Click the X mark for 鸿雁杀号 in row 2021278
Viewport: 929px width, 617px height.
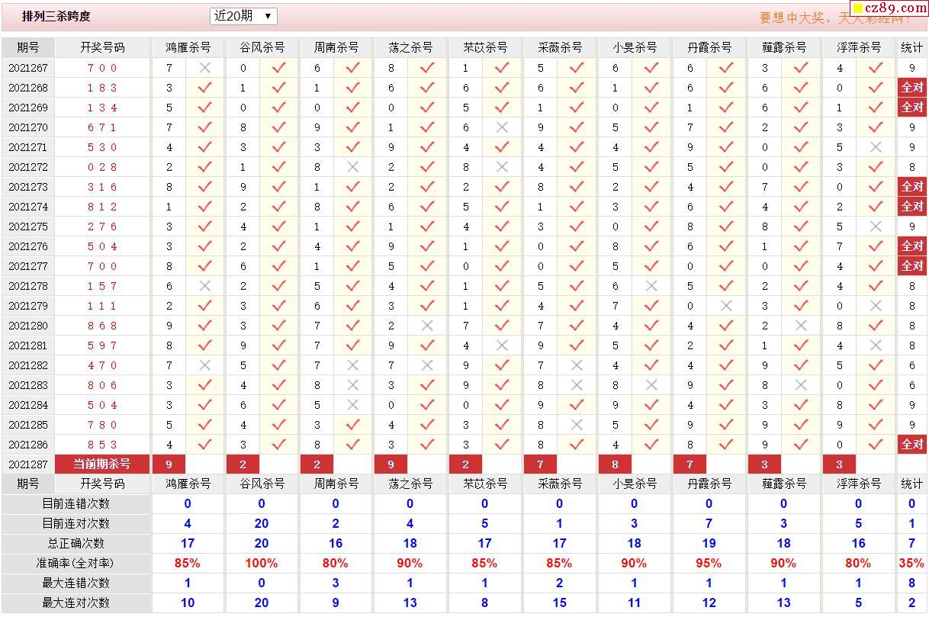[204, 286]
